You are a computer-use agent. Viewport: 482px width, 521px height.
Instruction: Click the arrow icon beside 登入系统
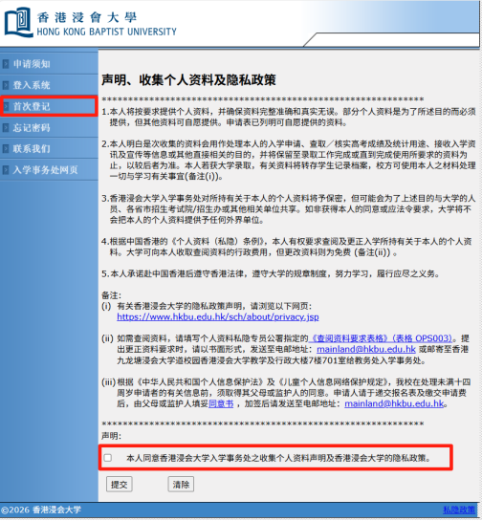click(6, 85)
